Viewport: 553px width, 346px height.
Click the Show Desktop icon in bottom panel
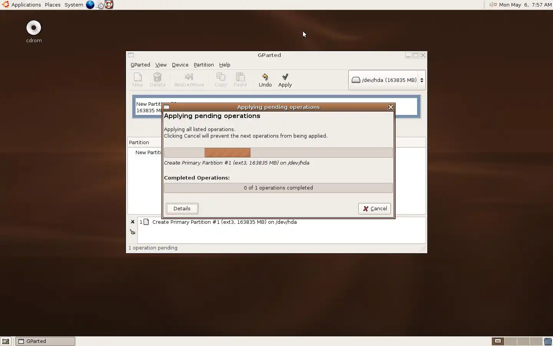[6, 341]
